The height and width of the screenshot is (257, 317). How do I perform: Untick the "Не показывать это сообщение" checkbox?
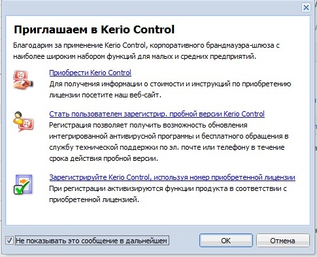(9, 241)
